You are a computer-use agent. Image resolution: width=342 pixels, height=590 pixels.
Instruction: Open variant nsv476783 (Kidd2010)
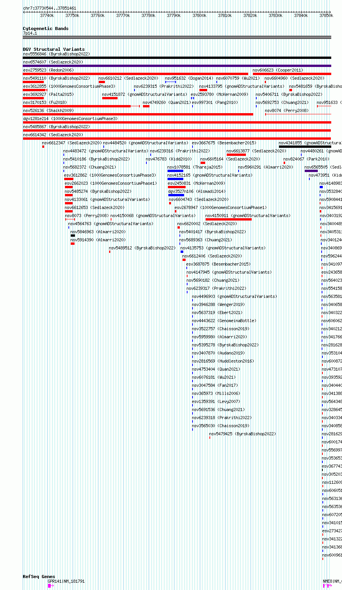[x=169, y=159]
